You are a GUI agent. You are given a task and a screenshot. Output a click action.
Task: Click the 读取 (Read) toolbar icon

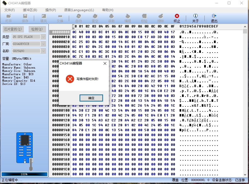tap(111, 18)
